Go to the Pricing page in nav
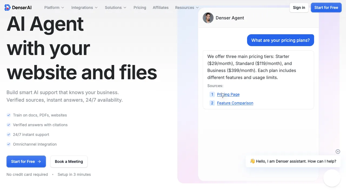The image size is (346, 192). point(140,8)
